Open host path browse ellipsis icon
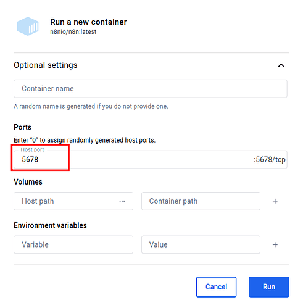This screenshot has height=308, width=303. pos(122,201)
